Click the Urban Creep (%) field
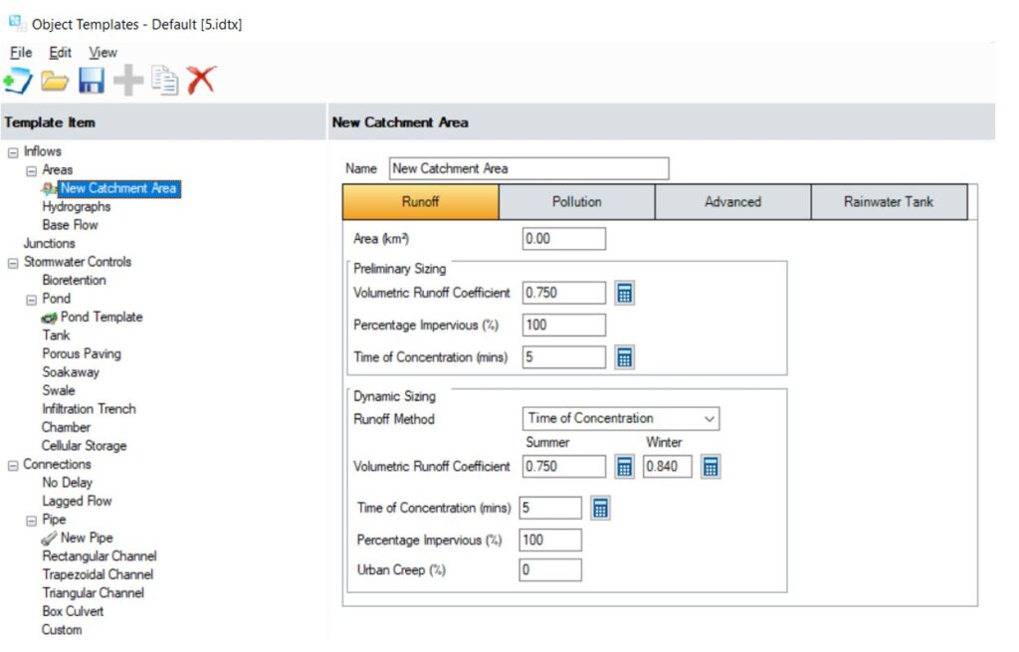 click(550, 570)
